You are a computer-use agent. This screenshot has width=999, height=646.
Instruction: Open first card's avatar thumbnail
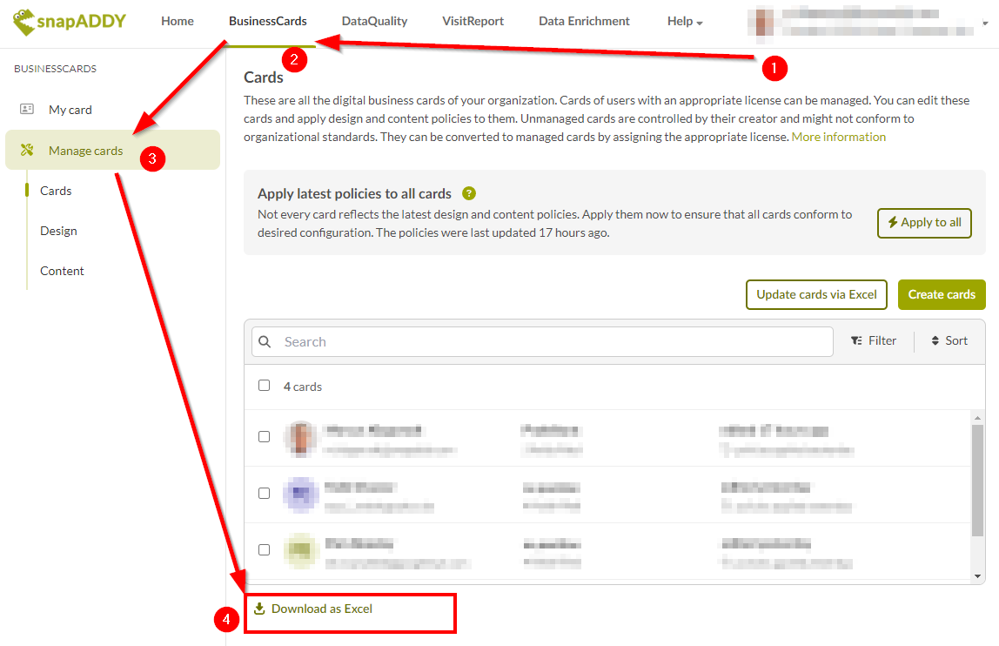pos(299,437)
